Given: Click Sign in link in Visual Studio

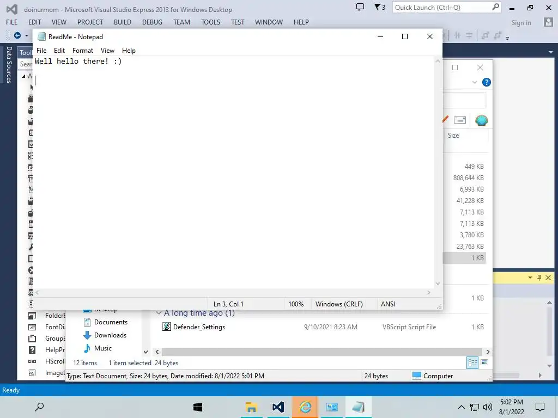Looking at the screenshot, I should pyautogui.click(x=521, y=23).
